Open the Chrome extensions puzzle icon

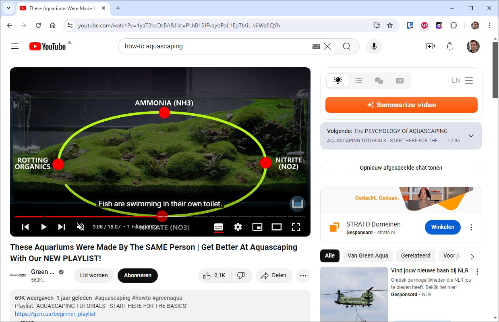click(453, 25)
